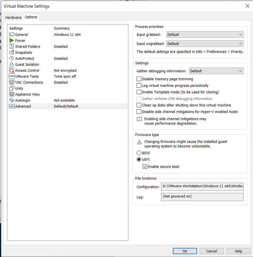Click the side channel info icon
Image resolution: width=253 pixels, height=257 pixels.
[x=139, y=119]
